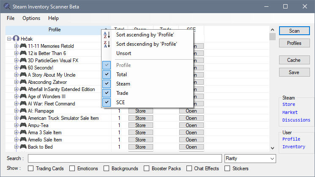Open the File menu

[x=11, y=18]
